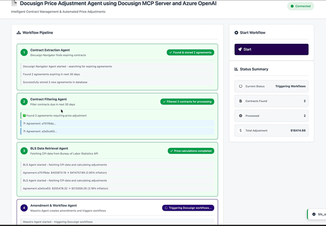Click checkmark icon in bls_a toast
This screenshot has width=326, height=226.
[314, 214]
